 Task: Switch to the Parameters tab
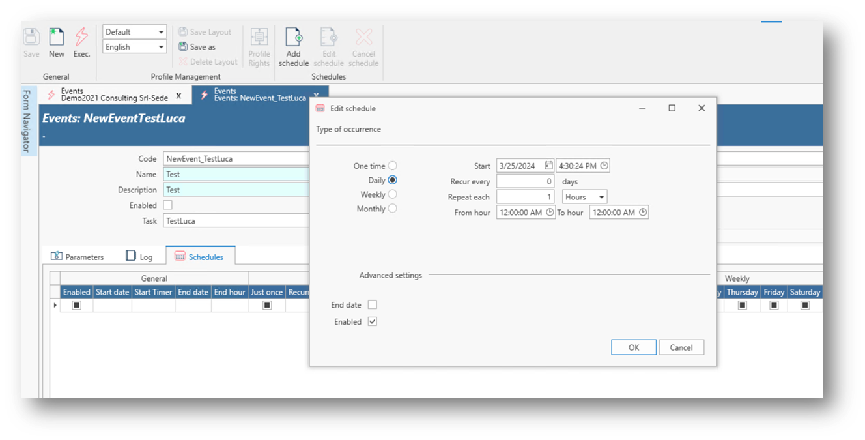[78, 257]
